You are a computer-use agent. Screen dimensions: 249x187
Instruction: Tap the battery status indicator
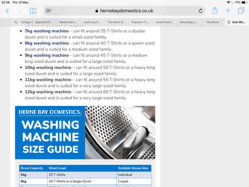(242, 2)
